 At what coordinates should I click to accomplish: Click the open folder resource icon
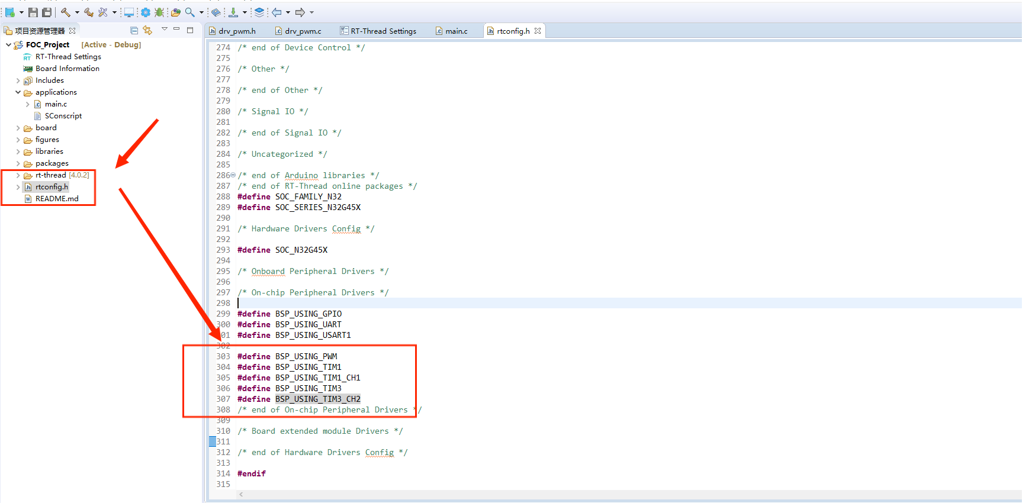[x=175, y=12]
